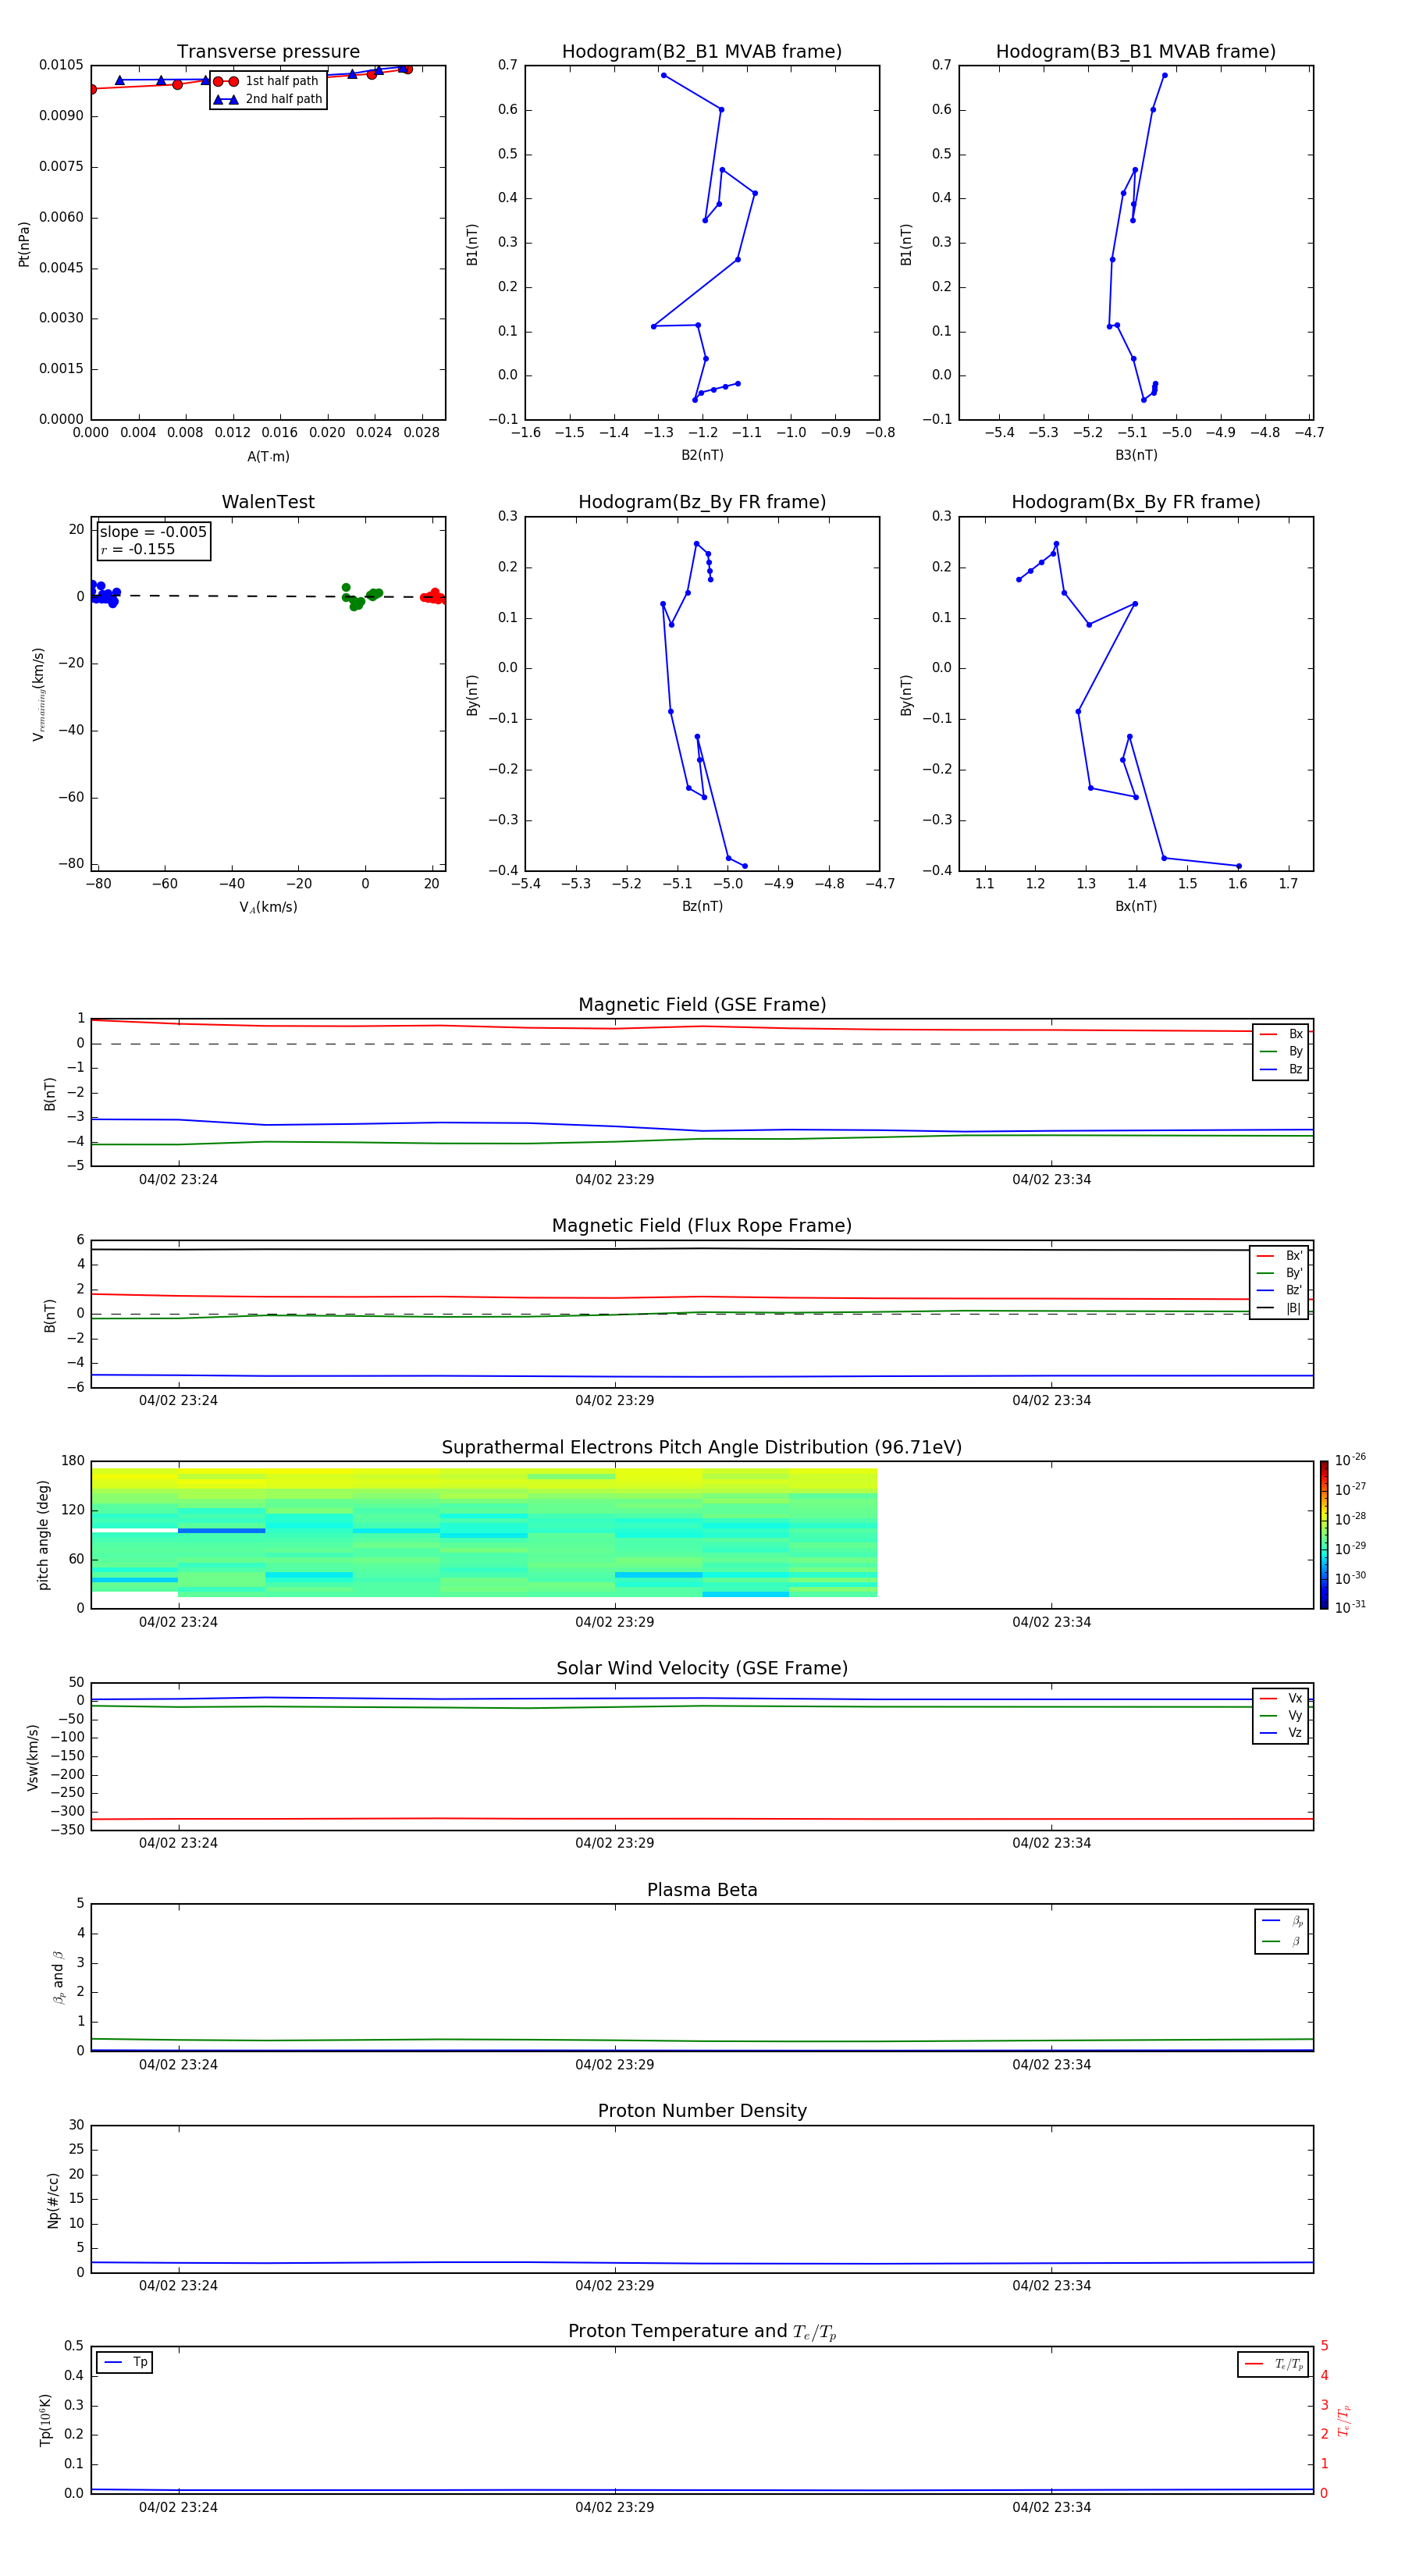The height and width of the screenshot is (2576, 1405).
Task: Click the 'Pt(nPa)' y-axis label
Action: click(x=24, y=244)
